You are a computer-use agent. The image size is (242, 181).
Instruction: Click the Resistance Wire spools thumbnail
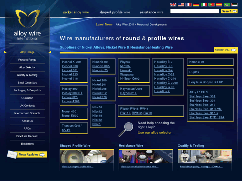pyautogui.click(x=146, y=157)
